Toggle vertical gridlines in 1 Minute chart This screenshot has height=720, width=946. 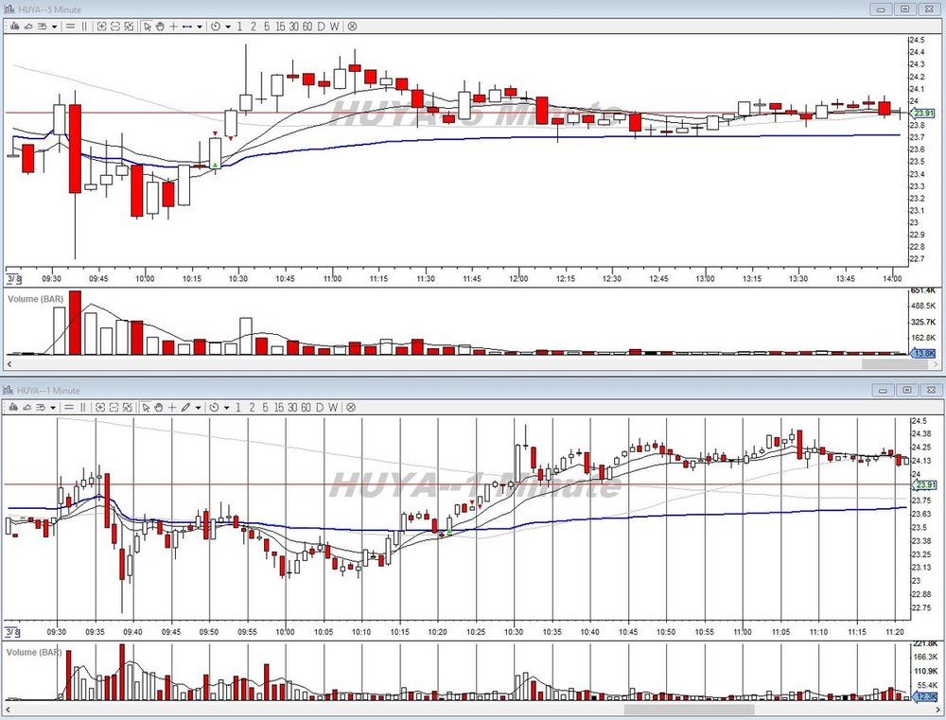pyautogui.click(x=83, y=408)
